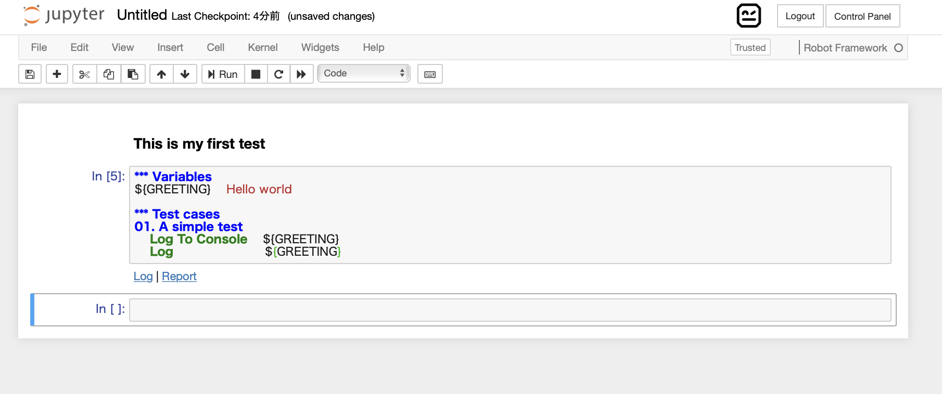Click the 'Log To Console' keyword
The image size is (942, 394).
(199, 239)
